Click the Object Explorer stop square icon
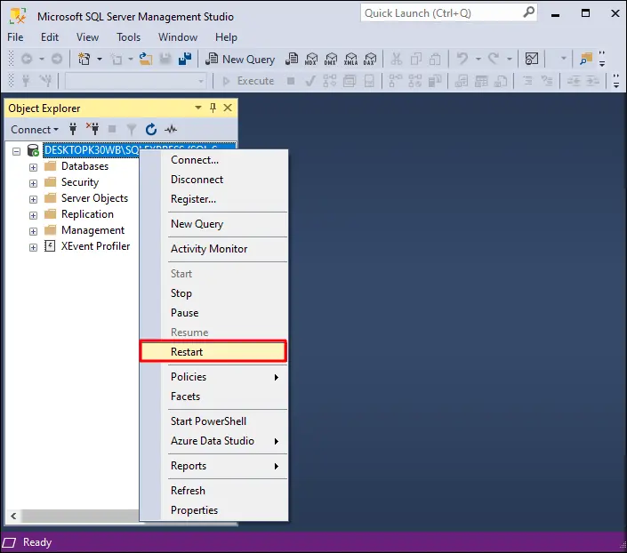Viewport: 627px width, 553px height. (112, 129)
